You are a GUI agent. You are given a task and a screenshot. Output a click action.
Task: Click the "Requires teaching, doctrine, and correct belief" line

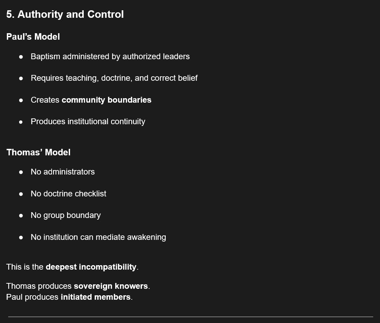(114, 78)
